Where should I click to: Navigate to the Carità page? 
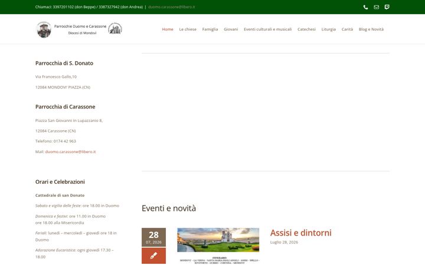pos(347,29)
